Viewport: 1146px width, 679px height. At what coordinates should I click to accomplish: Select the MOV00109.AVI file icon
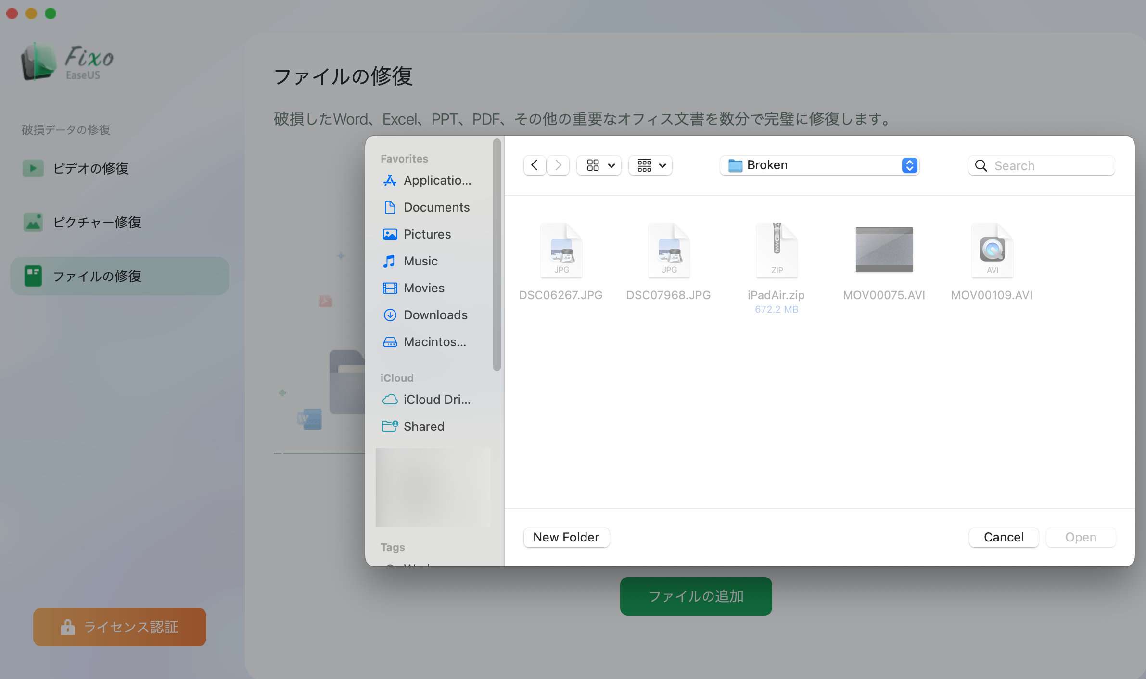[x=992, y=250]
